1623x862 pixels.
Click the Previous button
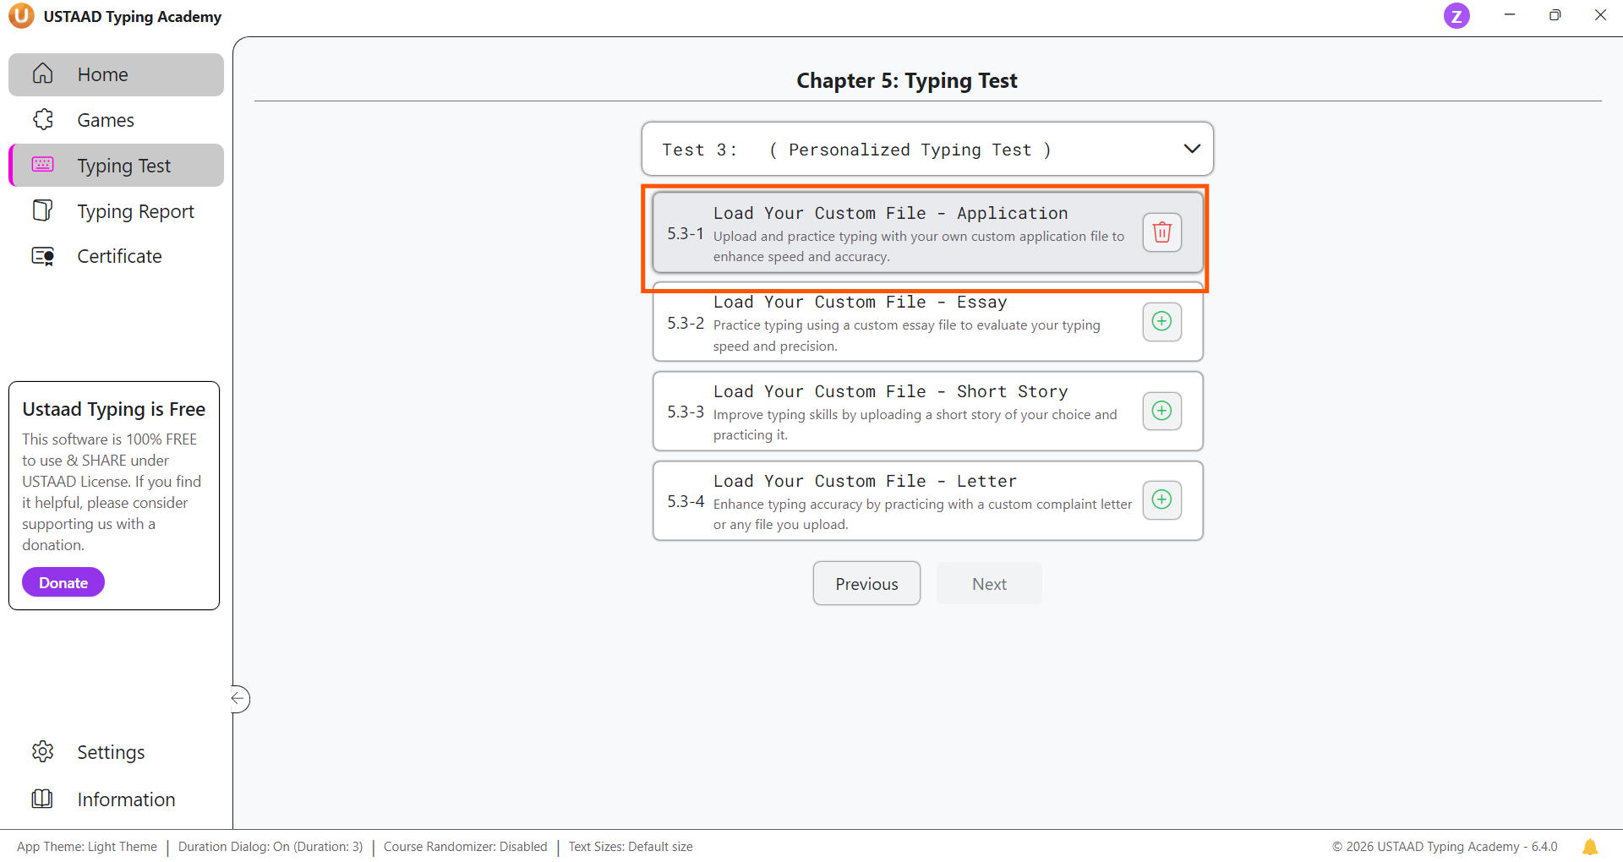pos(866,584)
